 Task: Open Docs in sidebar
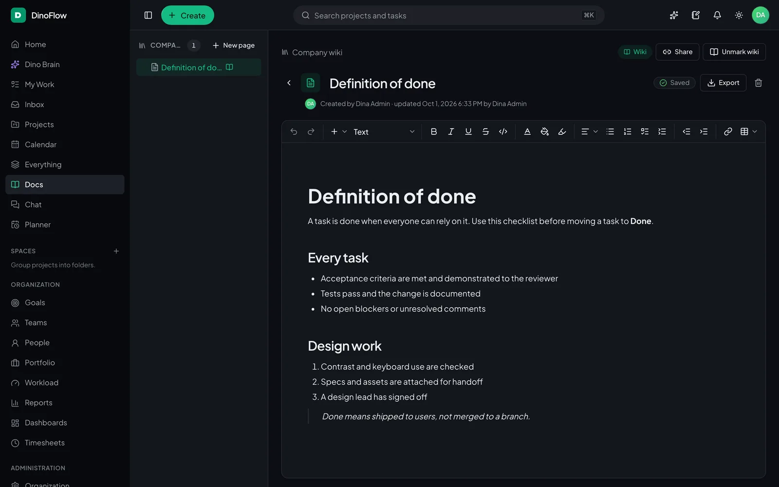point(65,185)
